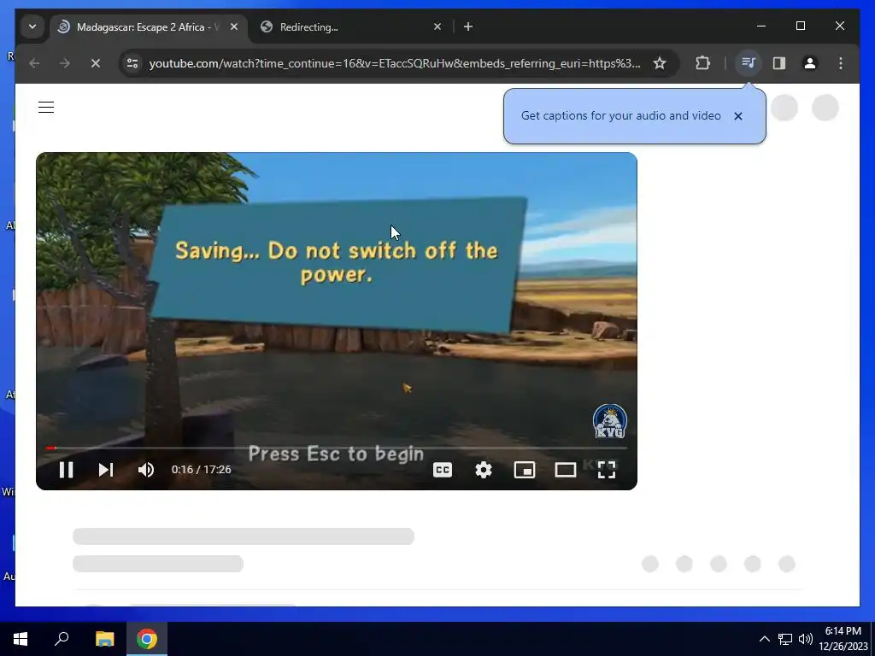The height and width of the screenshot is (656, 875).
Task: Open File Explorer from taskbar
Action: click(104, 639)
